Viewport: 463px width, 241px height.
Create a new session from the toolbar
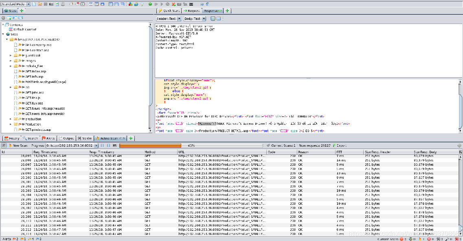coord(34,4)
